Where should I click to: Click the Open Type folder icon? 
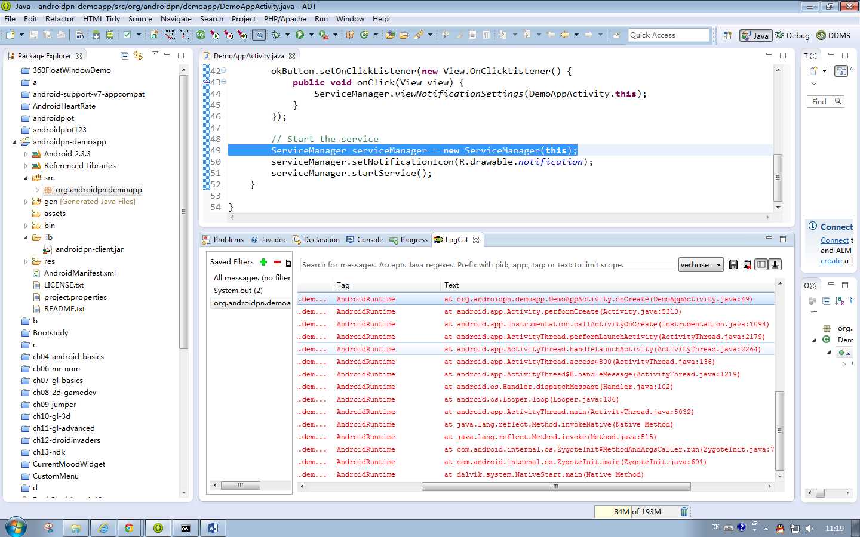390,35
